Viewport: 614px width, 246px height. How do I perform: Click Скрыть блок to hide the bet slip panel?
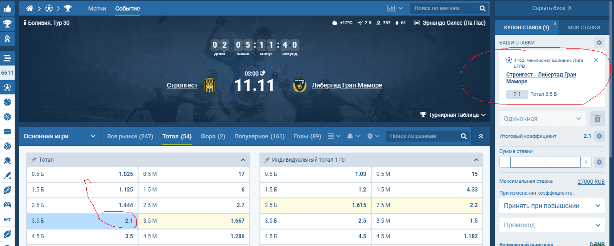coord(552,8)
